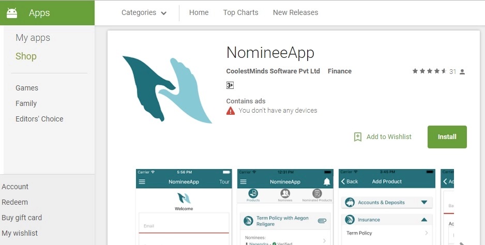The image size is (485, 245).
Task: Click the Contains ads label
Action: pyautogui.click(x=246, y=101)
